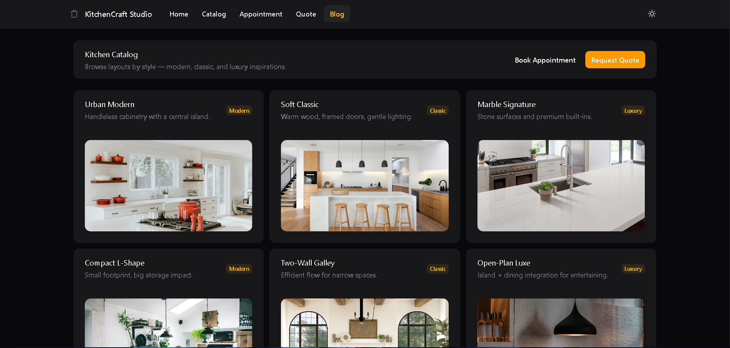730x348 pixels.
Task: Select the Two-Wall Galley card title
Action: [x=308, y=263]
